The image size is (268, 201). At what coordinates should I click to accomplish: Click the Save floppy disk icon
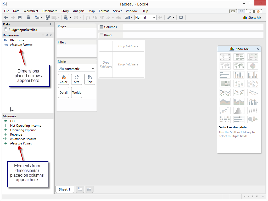click(x=20, y=18)
